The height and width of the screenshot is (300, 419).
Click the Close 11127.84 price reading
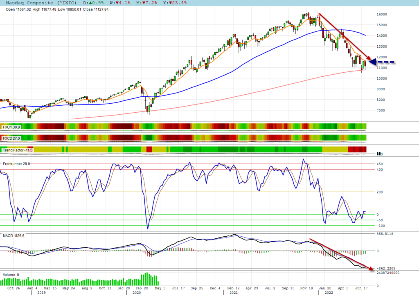(96, 9)
